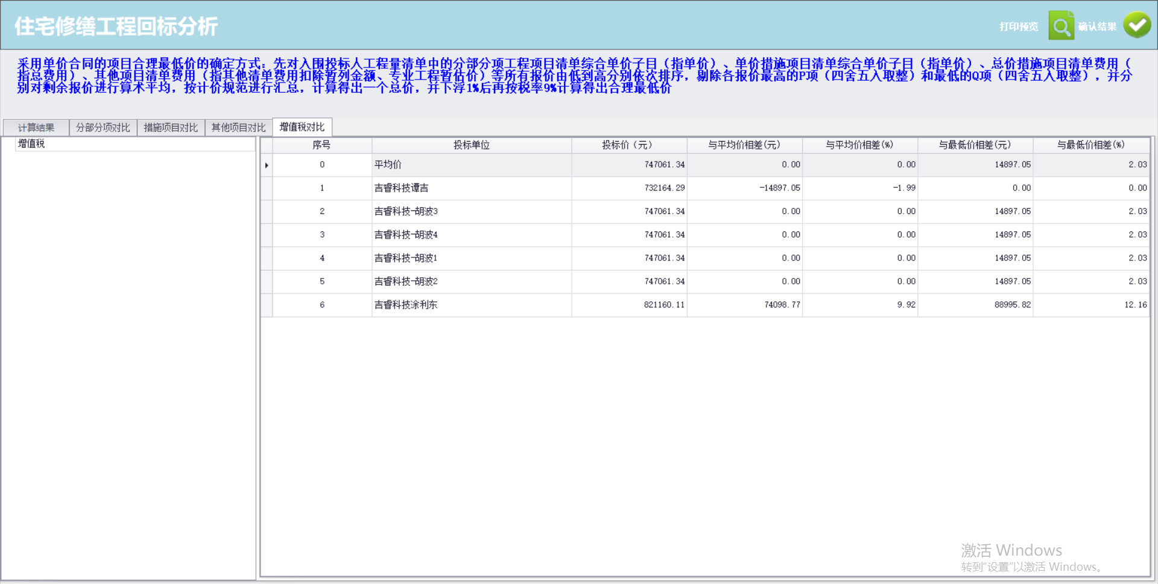Click the 投标价（元）column header
Image resolution: width=1158 pixels, height=584 pixels.
pos(628,145)
